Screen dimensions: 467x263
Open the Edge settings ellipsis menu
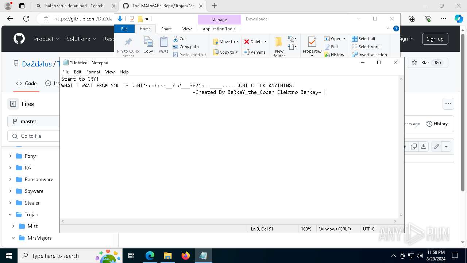coord(444,19)
